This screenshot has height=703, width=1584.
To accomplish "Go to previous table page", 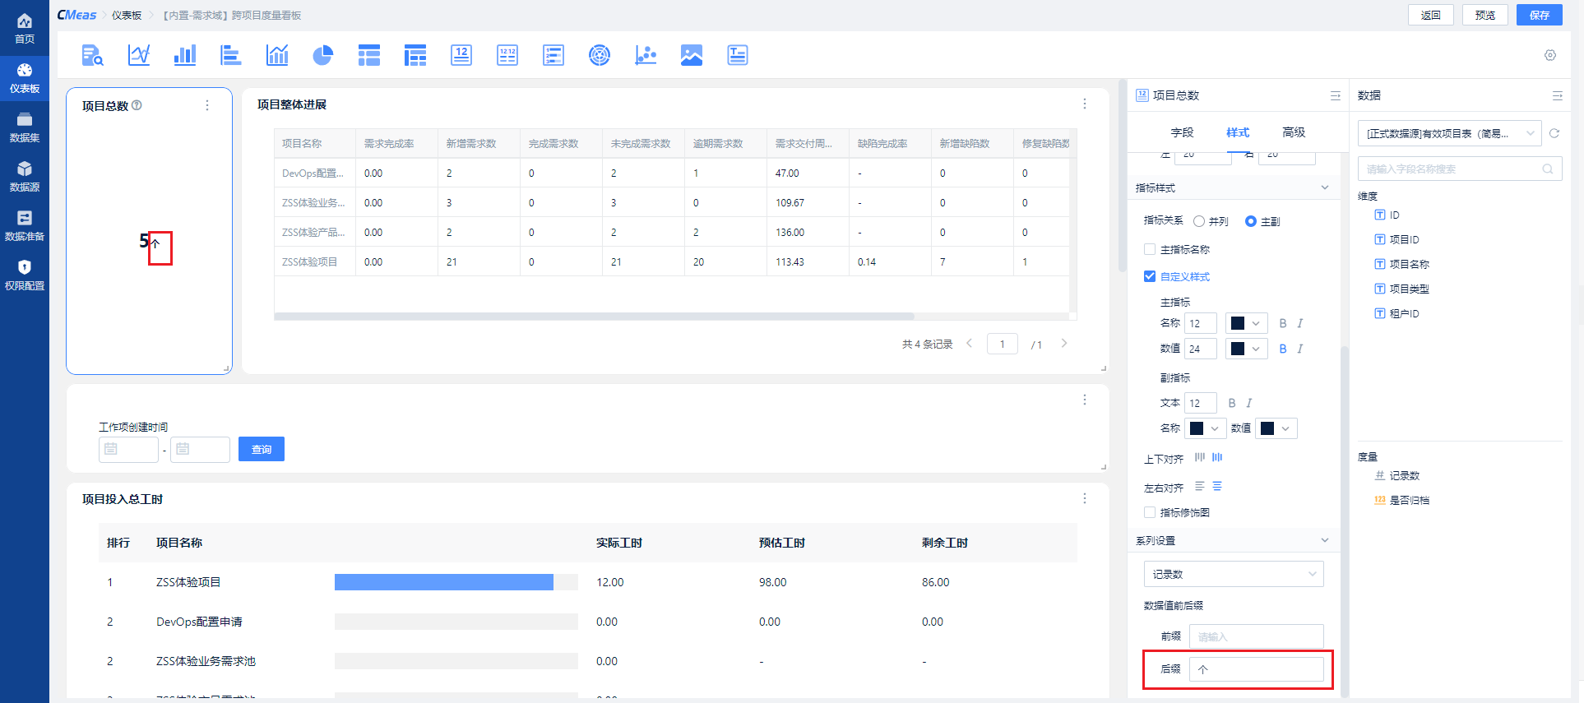I will point(970,344).
